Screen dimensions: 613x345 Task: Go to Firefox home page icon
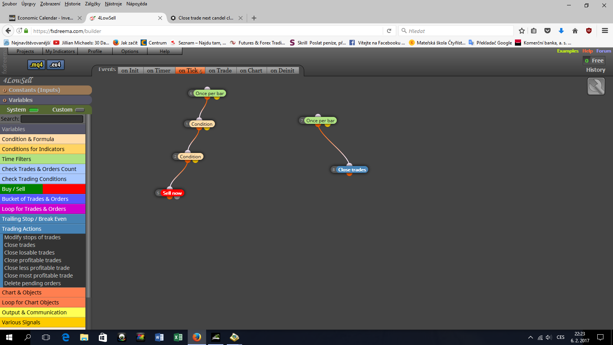575,31
